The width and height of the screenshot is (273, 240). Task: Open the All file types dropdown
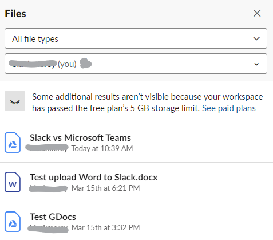[x=136, y=38]
